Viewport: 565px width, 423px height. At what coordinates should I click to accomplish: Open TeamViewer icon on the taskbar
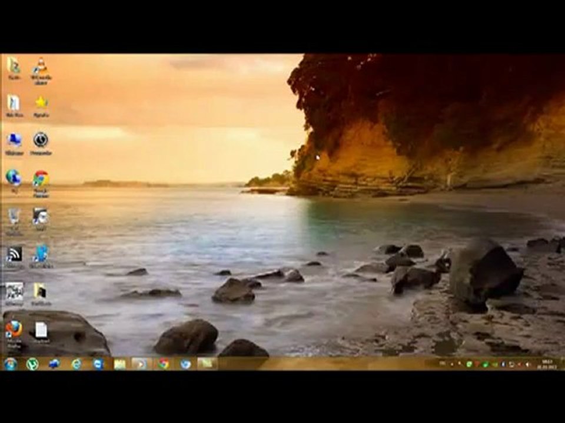click(98, 364)
